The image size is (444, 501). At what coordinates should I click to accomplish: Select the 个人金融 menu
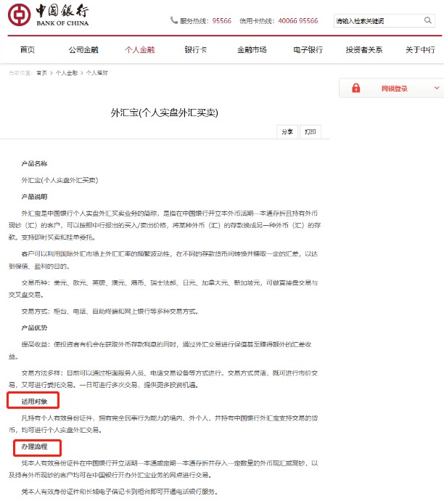click(x=140, y=50)
